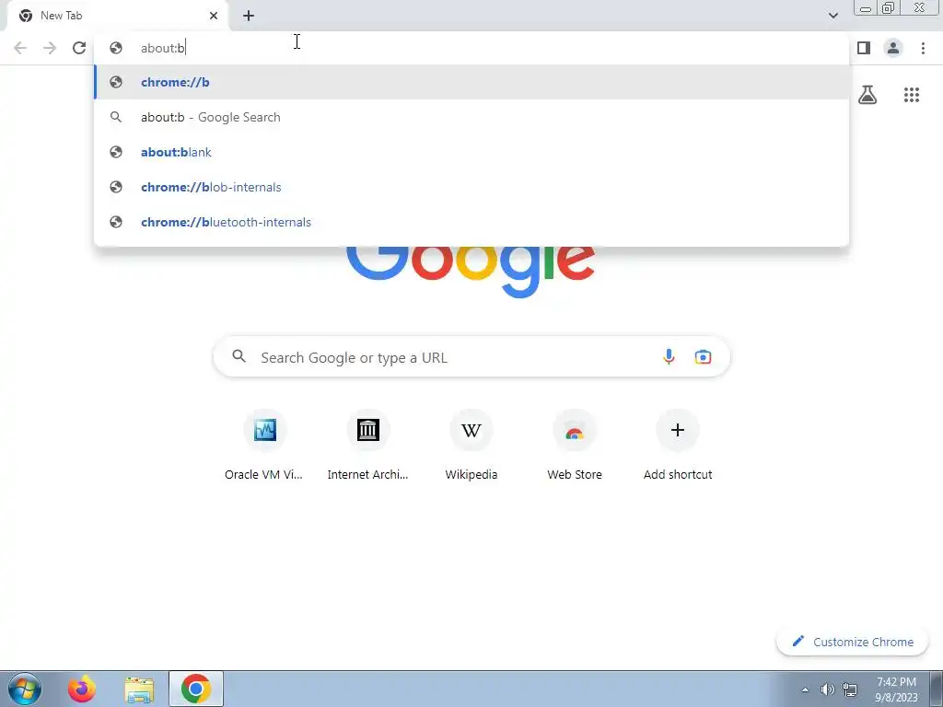Click the address bar text about:b
This screenshot has height=707, width=943.
pyautogui.click(x=163, y=48)
